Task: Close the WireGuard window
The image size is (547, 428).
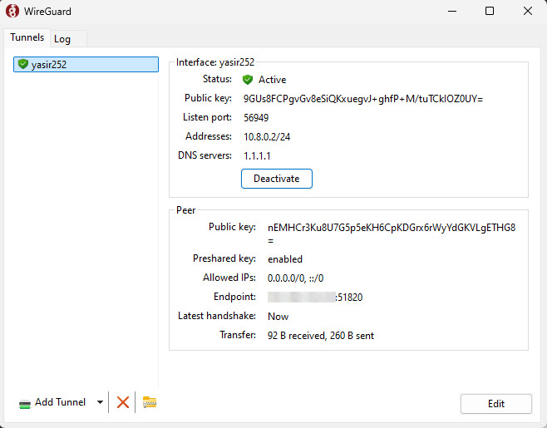Action: click(x=528, y=11)
